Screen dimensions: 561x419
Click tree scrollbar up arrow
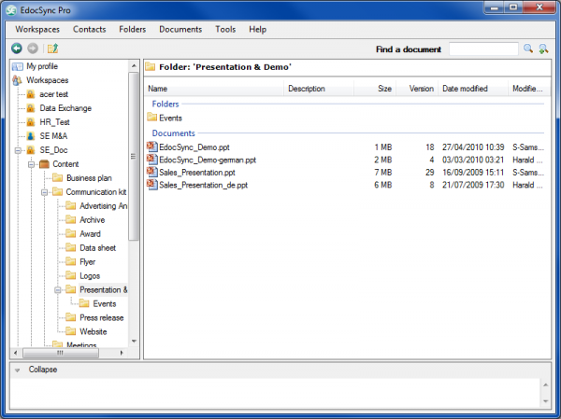pos(134,65)
